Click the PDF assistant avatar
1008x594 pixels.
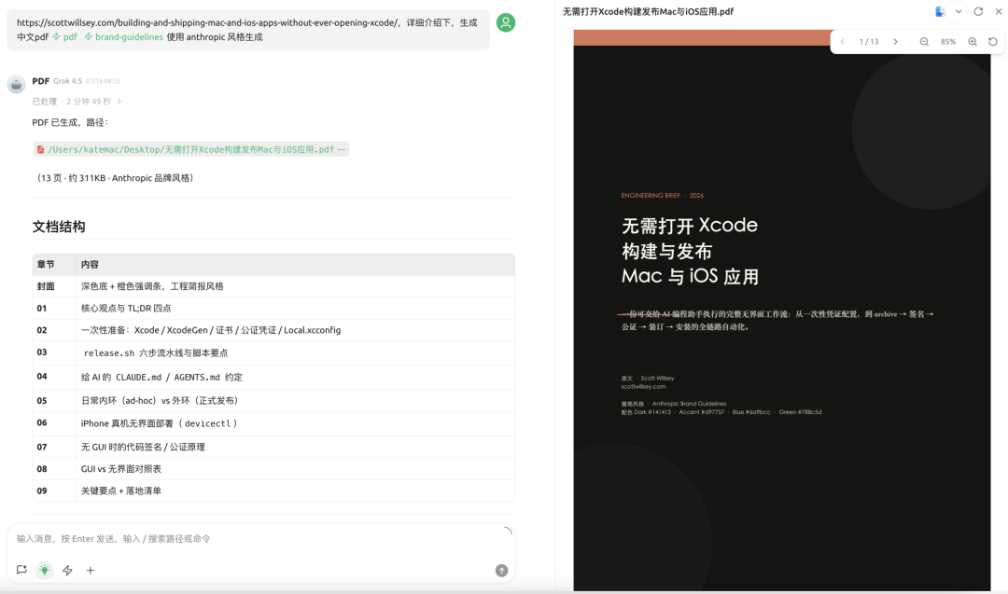pos(16,84)
